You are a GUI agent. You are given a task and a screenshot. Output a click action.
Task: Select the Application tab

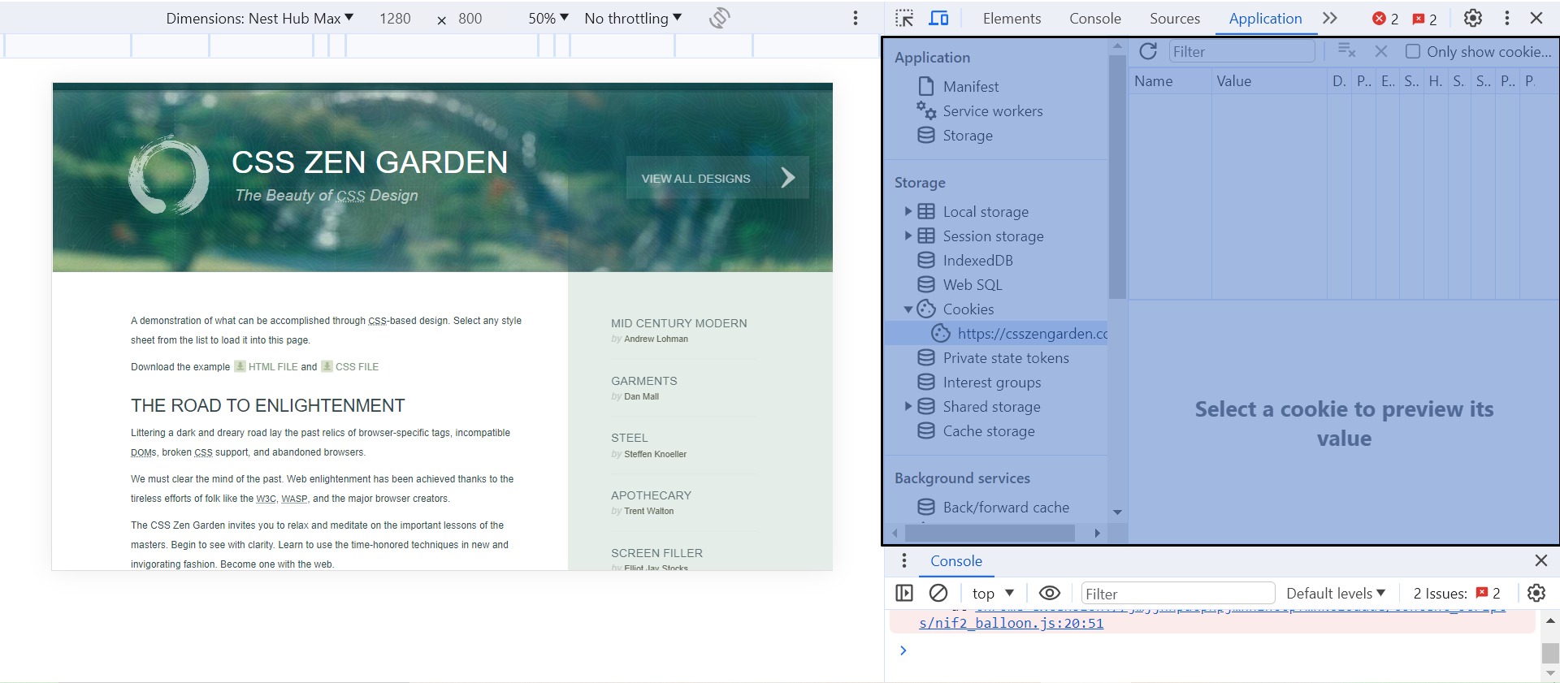pyautogui.click(x=1265, y=18)
